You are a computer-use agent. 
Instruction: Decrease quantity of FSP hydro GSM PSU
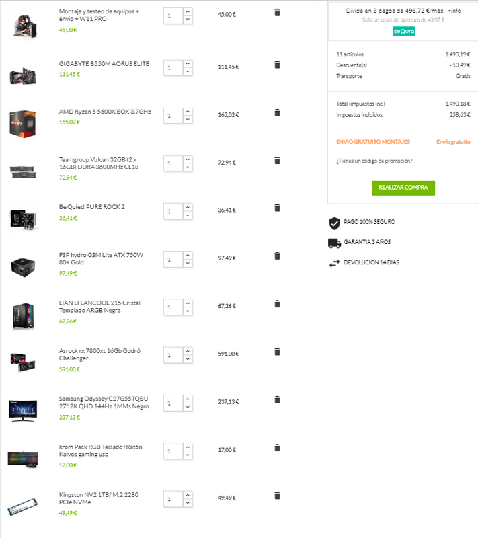click(x=187, y=263)
